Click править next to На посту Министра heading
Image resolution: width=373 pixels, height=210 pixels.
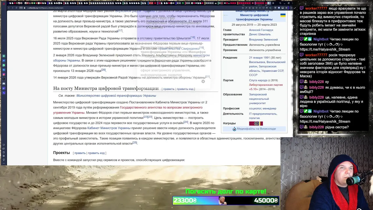[x=169, y=89]
